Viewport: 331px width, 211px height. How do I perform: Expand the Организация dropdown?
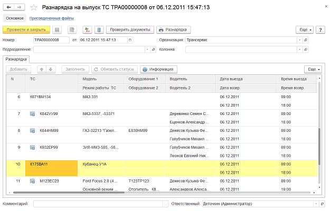300,40
